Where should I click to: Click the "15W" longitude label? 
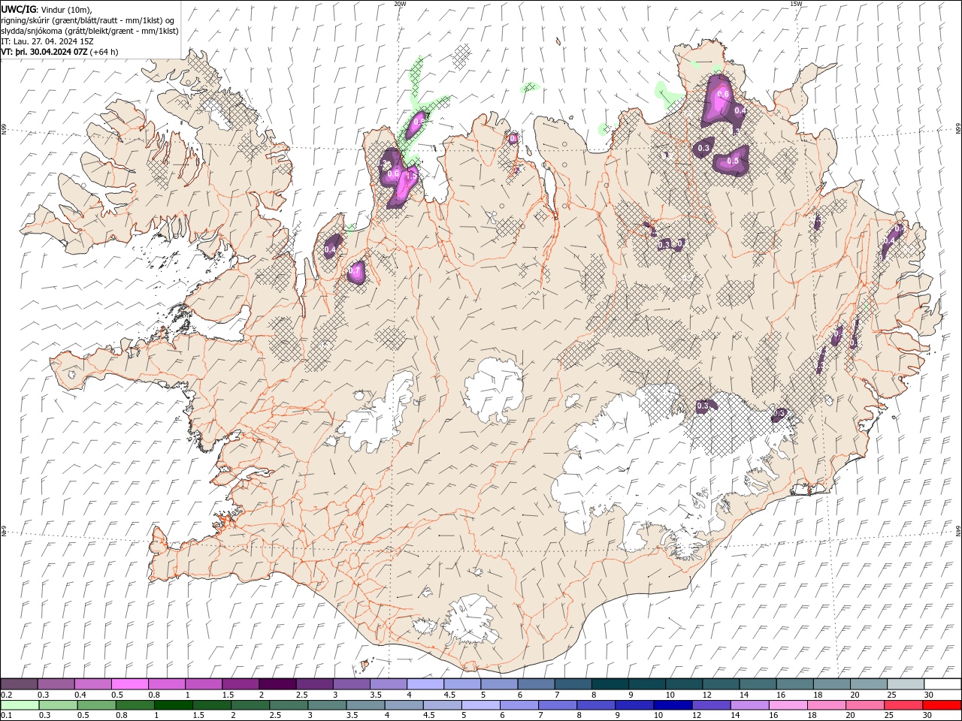pos(796,4)
